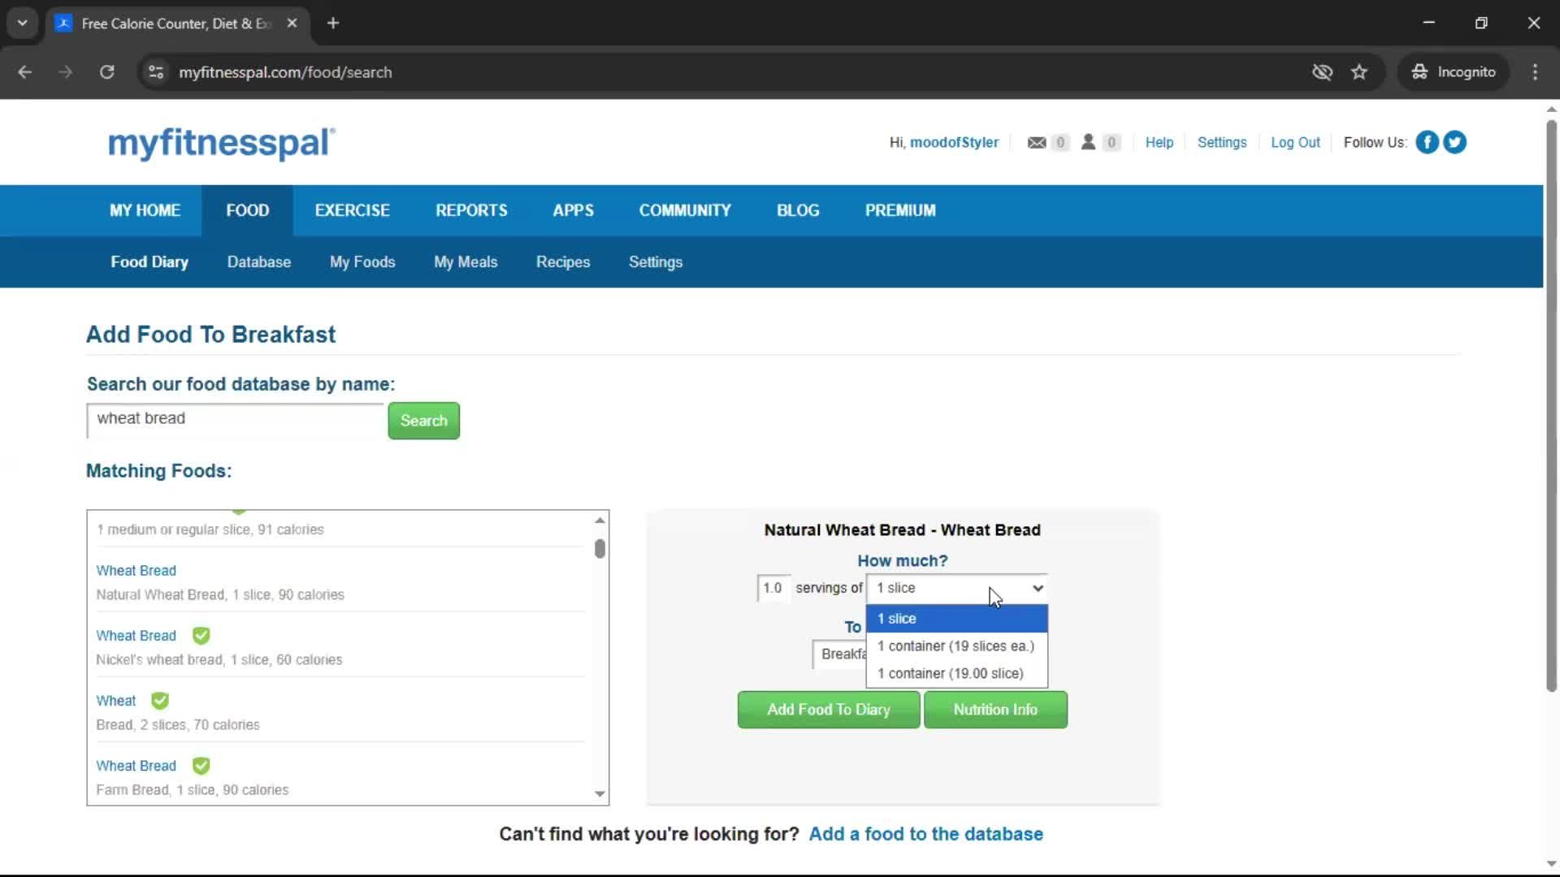
Task: Open the COMMUNITY tab
Action: click(685, 210)
